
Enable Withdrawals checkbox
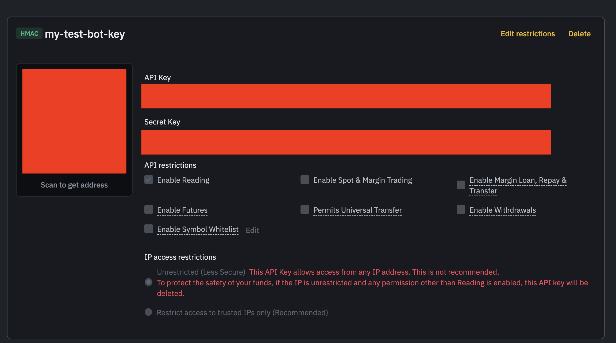click(x=461, y=210)
